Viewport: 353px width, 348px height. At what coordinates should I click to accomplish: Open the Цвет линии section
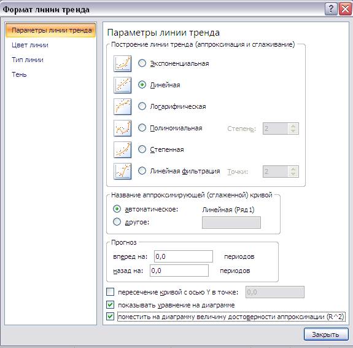click(30, 45)
